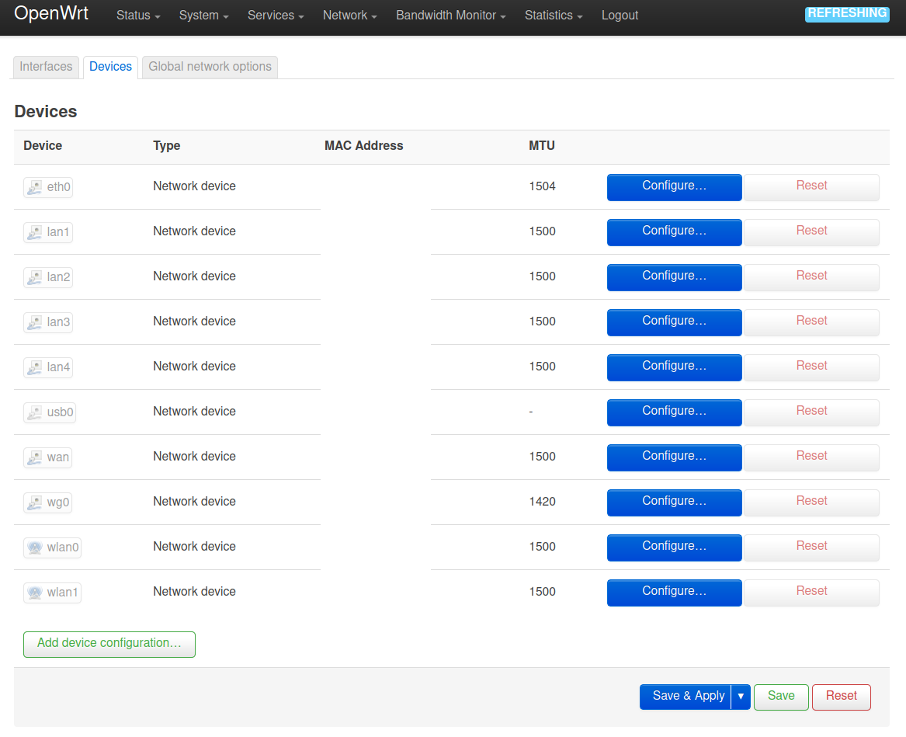This screenshot has width=906, height=737.
Task: Click Network device type in wan row
Action: (x=194, y=457)
